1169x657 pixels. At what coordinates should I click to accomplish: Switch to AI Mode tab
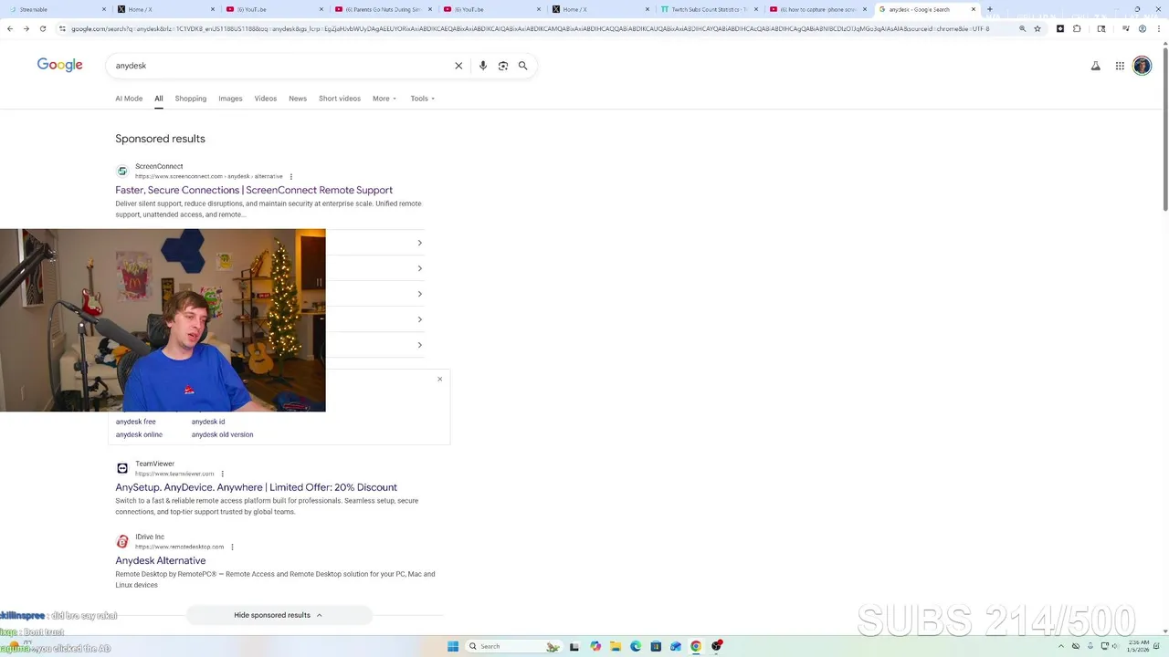(129, 99)
